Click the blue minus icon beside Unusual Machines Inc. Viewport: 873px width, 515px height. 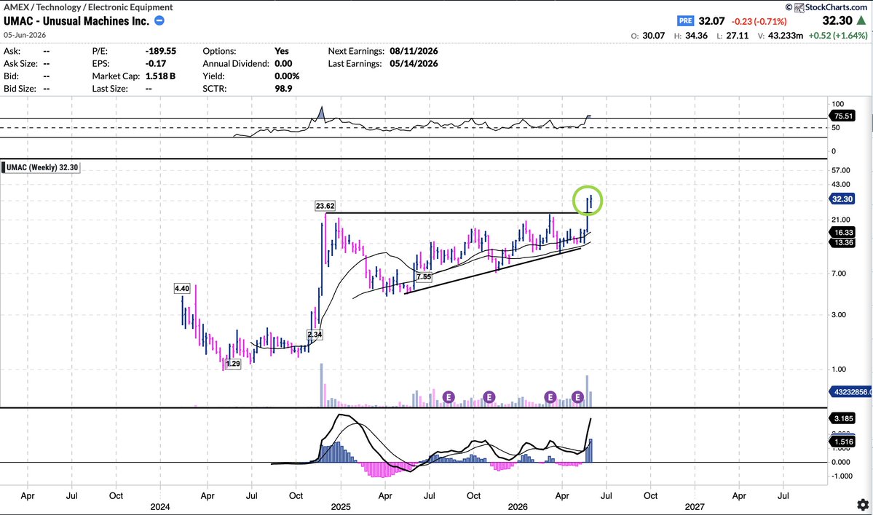click(159, 20)
